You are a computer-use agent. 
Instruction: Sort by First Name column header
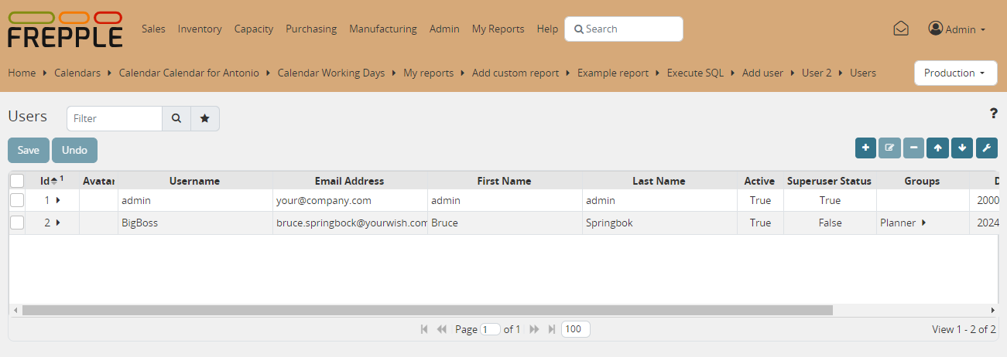(505, 181)
